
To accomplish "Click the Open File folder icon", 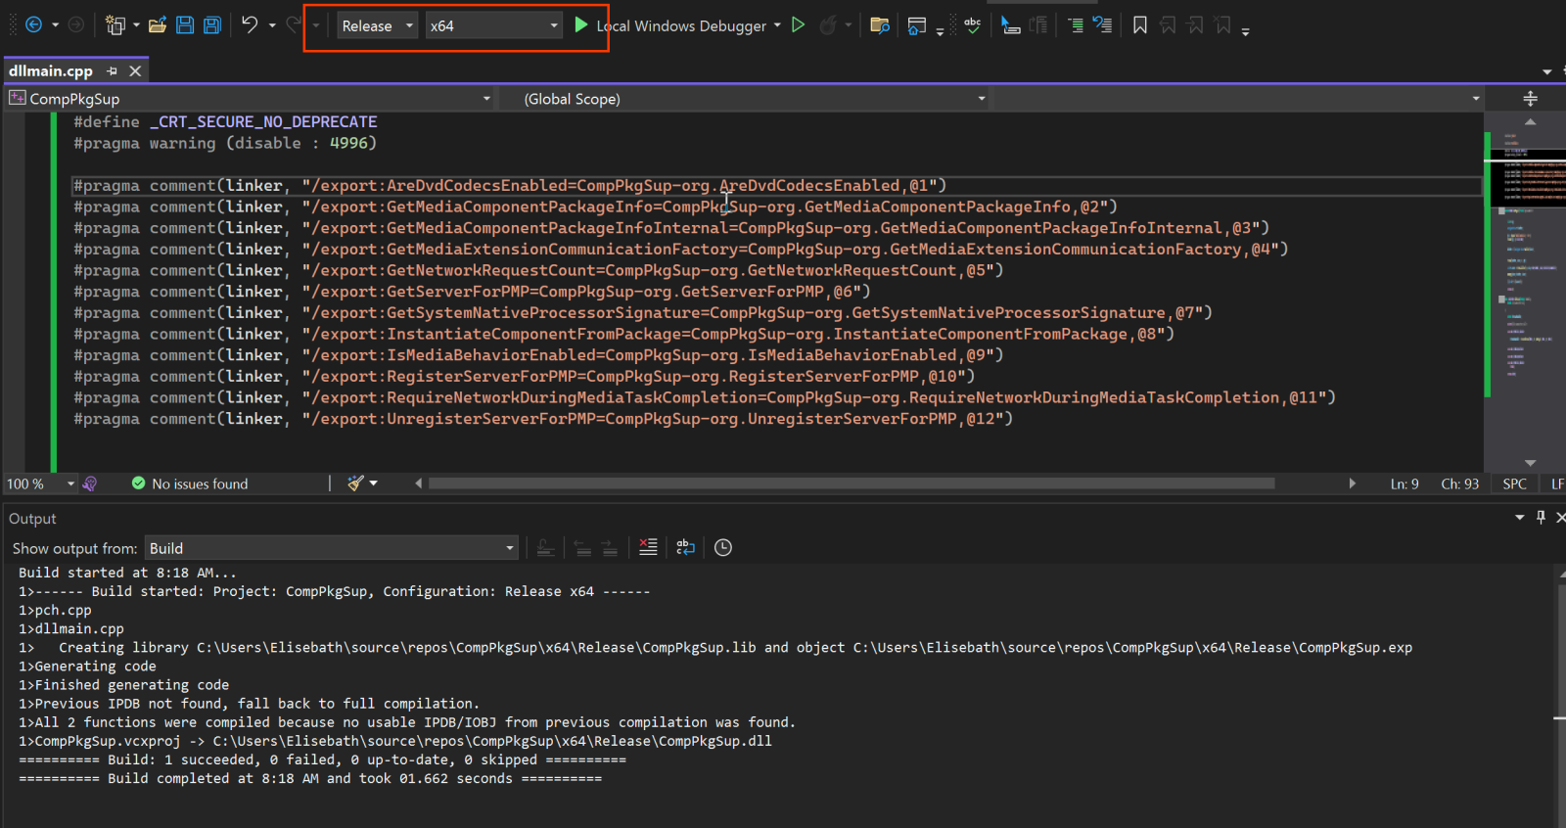I will (x=157, y=25).
